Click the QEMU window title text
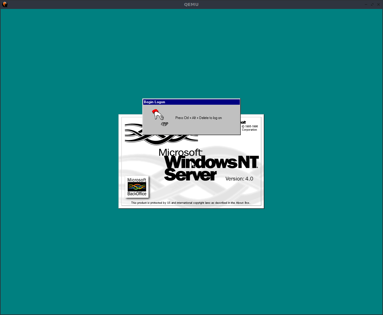The width and height of the screenshot is (383, 315). [x=191, y=4]
